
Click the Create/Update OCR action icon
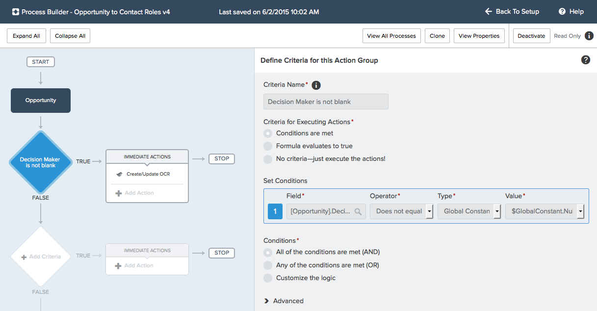click(x=119, y=174)
